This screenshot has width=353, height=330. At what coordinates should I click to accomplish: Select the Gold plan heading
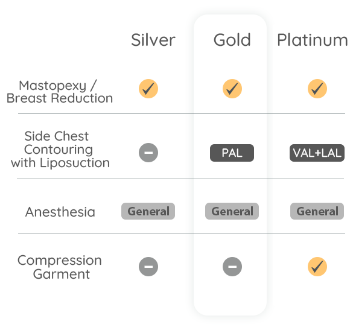(232, 40)
